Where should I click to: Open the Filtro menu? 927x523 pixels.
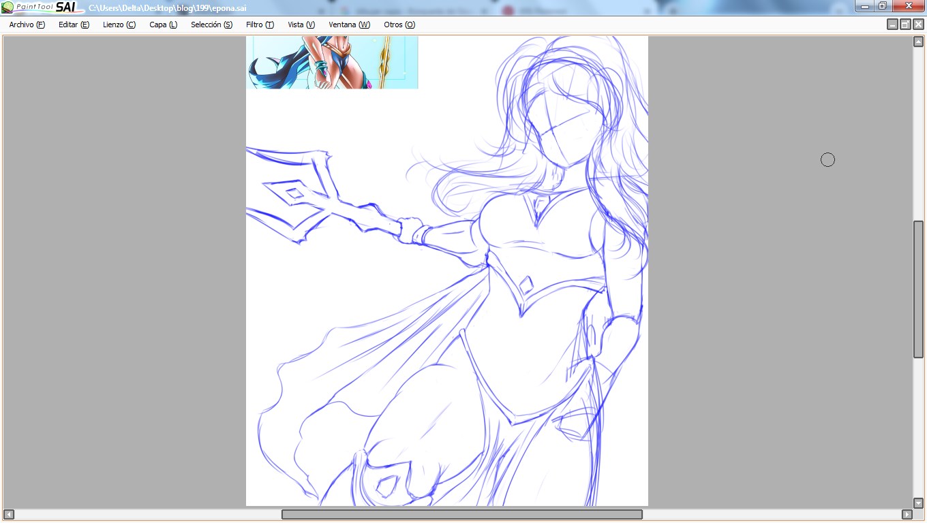(x=260, y=25)
